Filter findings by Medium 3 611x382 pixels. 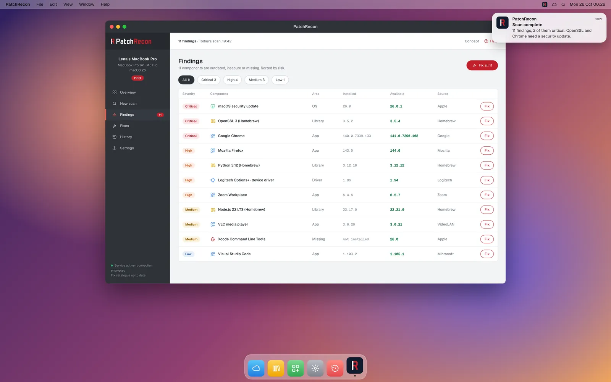tap(257, 80)
